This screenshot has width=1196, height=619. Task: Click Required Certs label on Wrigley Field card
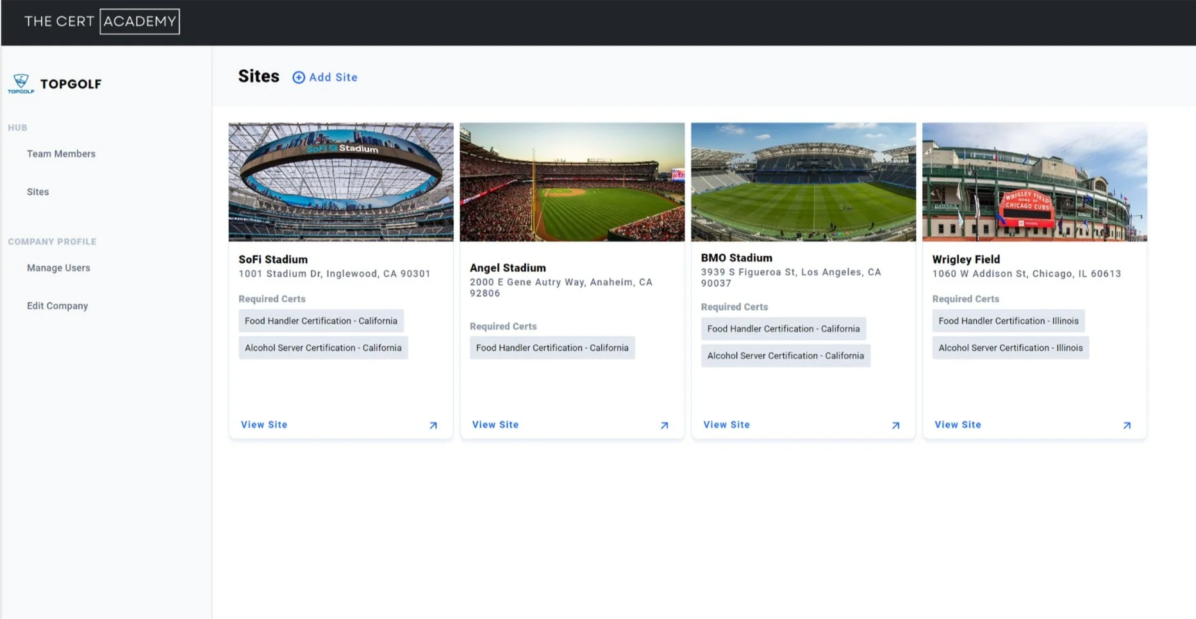965,299
